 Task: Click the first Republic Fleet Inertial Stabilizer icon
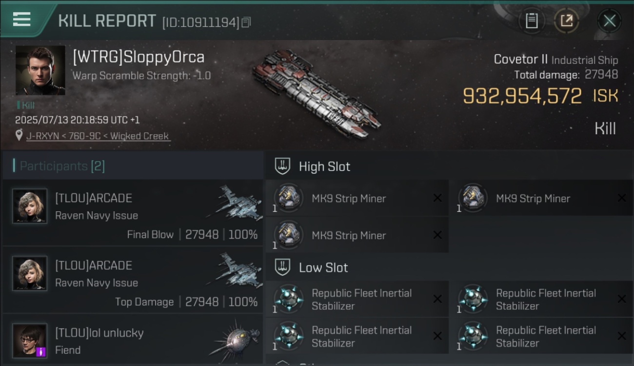(288, 299)
